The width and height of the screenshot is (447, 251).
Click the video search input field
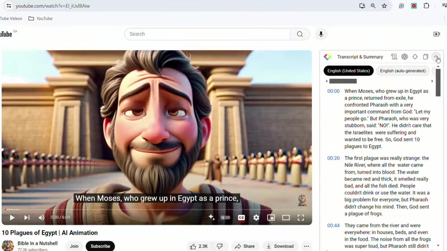pos(207,34)
